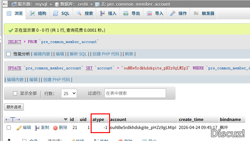Sort by the create_time column header
This screenshot has width=250, height=141.
point(191,119)
